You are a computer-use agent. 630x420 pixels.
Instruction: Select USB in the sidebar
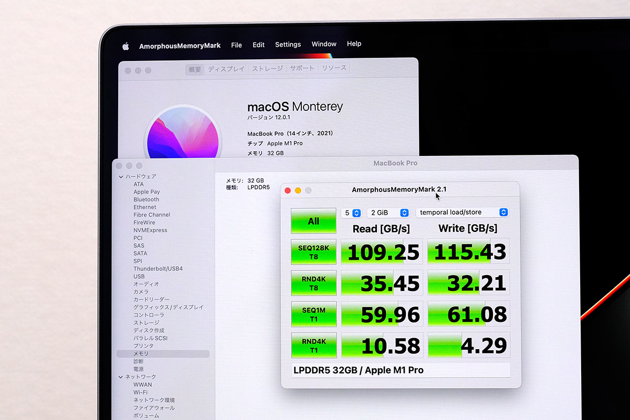click(139, 276)
